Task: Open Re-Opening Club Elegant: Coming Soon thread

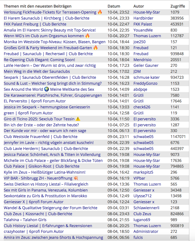Action: pyautogui.click(x=39, y=60)
